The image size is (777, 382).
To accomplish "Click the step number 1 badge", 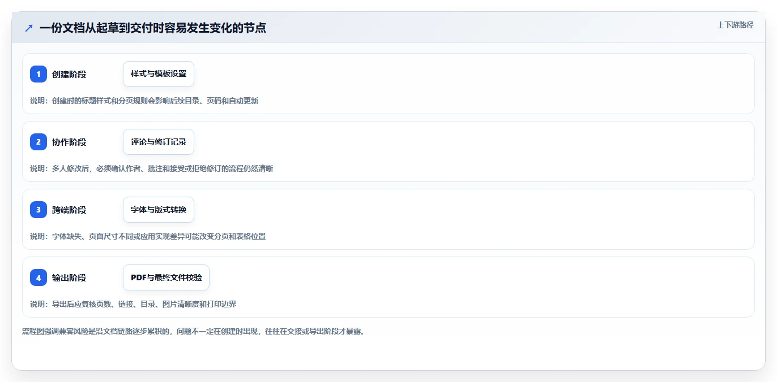I will pyautogui.click(x=39, y=74).
